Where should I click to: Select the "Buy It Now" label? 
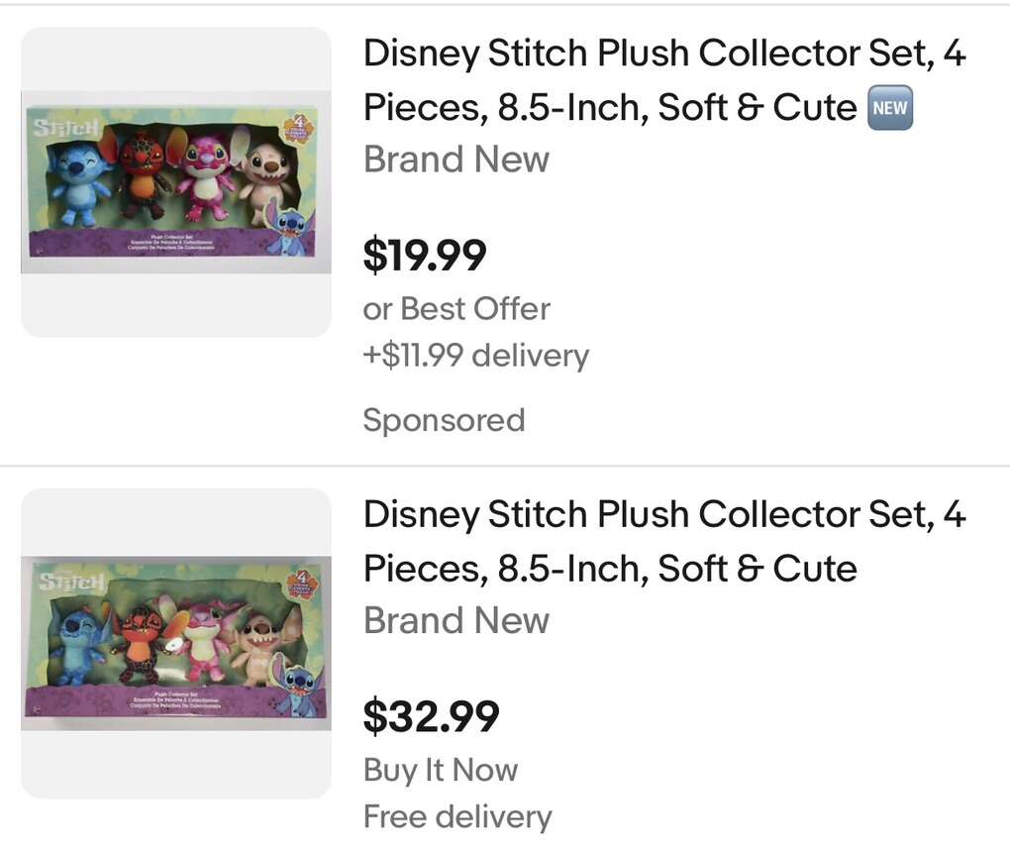pos(441,770)
